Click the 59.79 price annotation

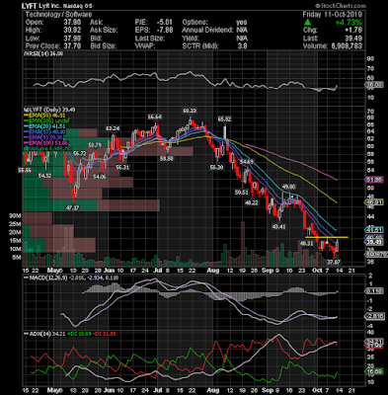pos(95,145)
